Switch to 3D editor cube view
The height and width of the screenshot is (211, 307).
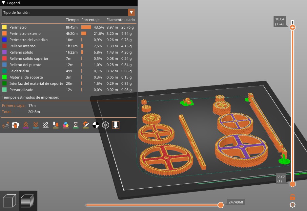[10, 201]
